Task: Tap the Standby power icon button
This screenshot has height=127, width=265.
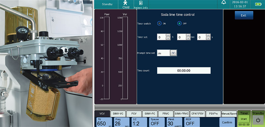Action: click(x=258, y=120)
